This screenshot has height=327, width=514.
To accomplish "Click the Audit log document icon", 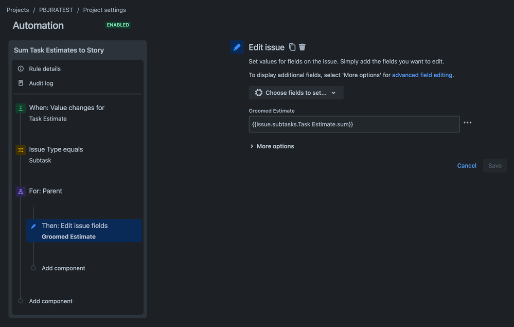I will coord(21,83).
